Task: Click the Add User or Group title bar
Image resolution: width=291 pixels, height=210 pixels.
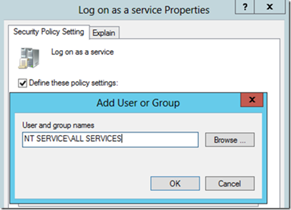Action: click(x=126, y=103)
